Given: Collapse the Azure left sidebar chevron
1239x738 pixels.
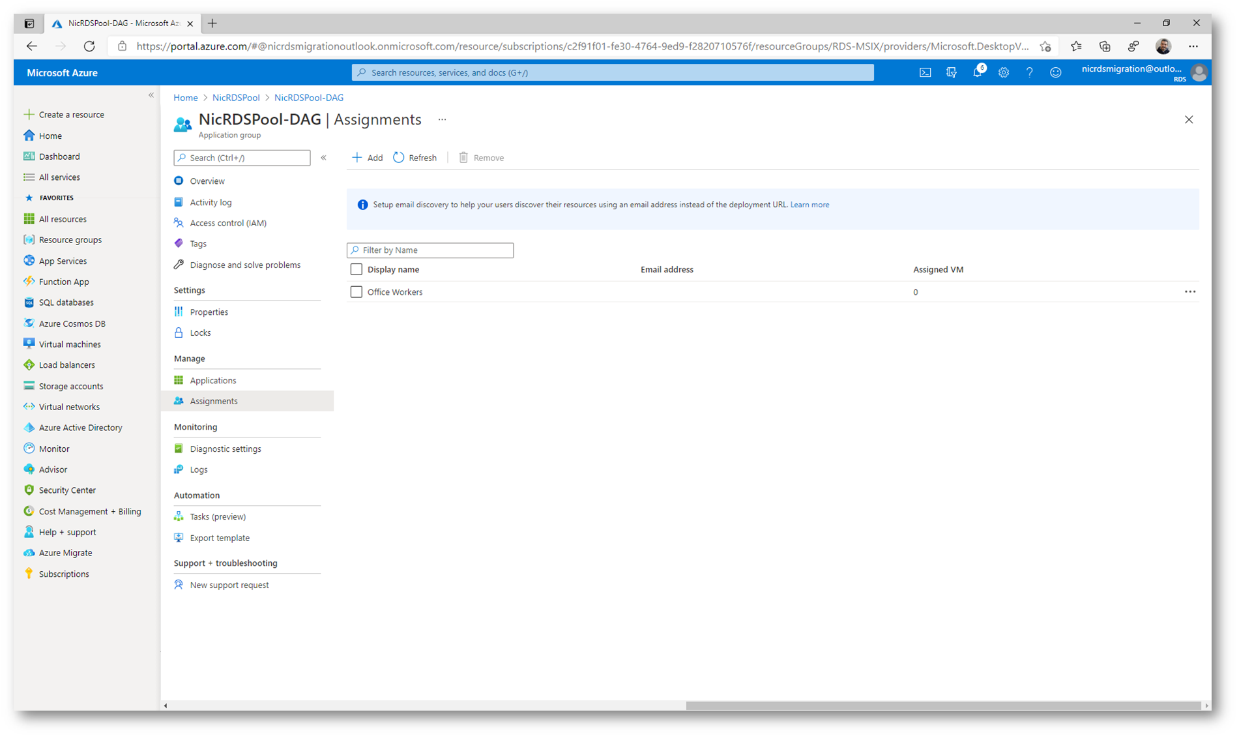Looking at the screenshot, I should click(x=151, y=95).
